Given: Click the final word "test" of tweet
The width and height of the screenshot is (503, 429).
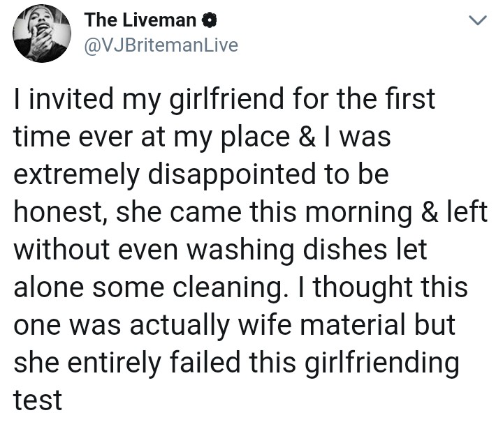Looking at the screenshot, I should [38, 401].
